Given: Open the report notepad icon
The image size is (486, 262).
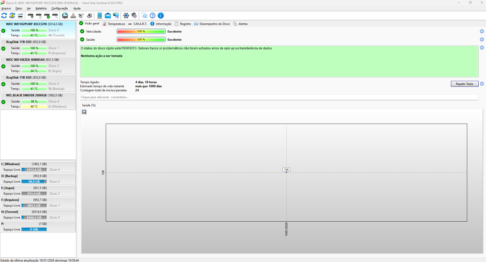Looking at the screenshot, I should pos(100,16).
